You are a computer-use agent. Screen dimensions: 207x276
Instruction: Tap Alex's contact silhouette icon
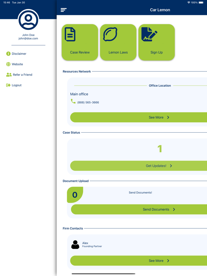pos(75,245)
